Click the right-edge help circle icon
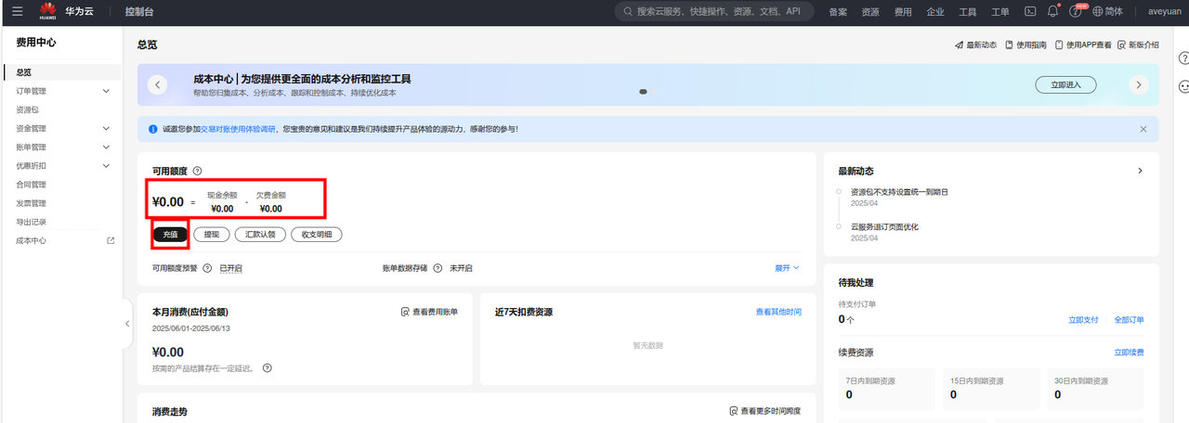The image size is (1189, 423). tap(1184, 58)
